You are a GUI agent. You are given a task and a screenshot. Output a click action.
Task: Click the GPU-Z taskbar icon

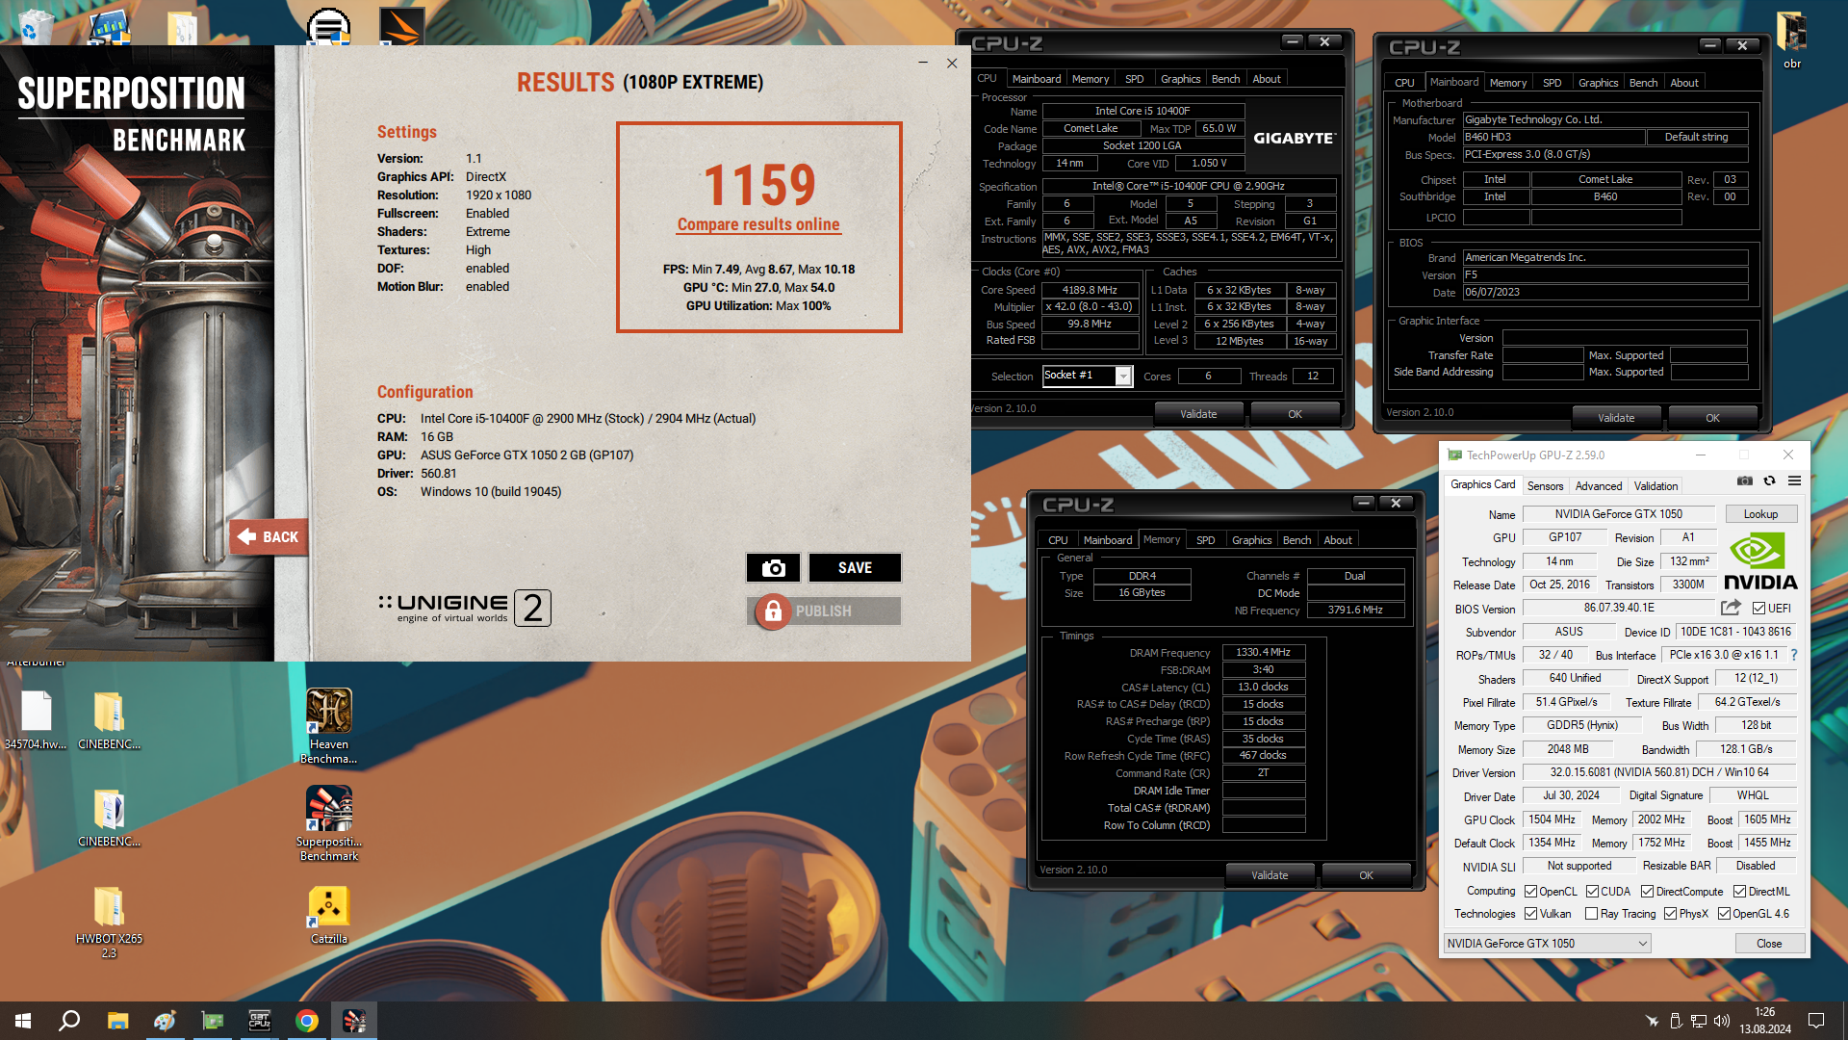(213, 1021)
